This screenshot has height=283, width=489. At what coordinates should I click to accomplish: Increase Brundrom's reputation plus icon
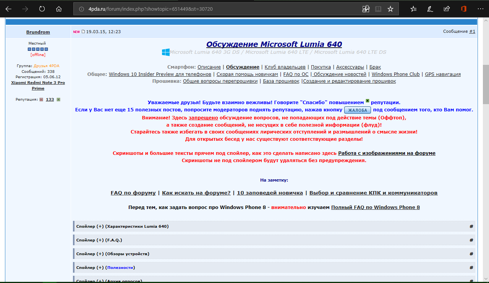click(58, 100)
